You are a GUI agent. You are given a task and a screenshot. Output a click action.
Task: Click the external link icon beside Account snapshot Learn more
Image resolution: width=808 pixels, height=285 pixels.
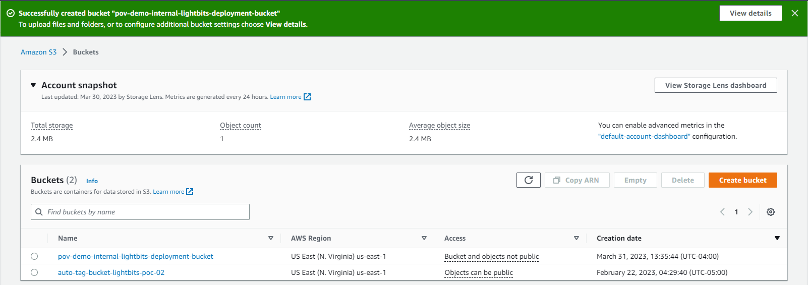307,97
